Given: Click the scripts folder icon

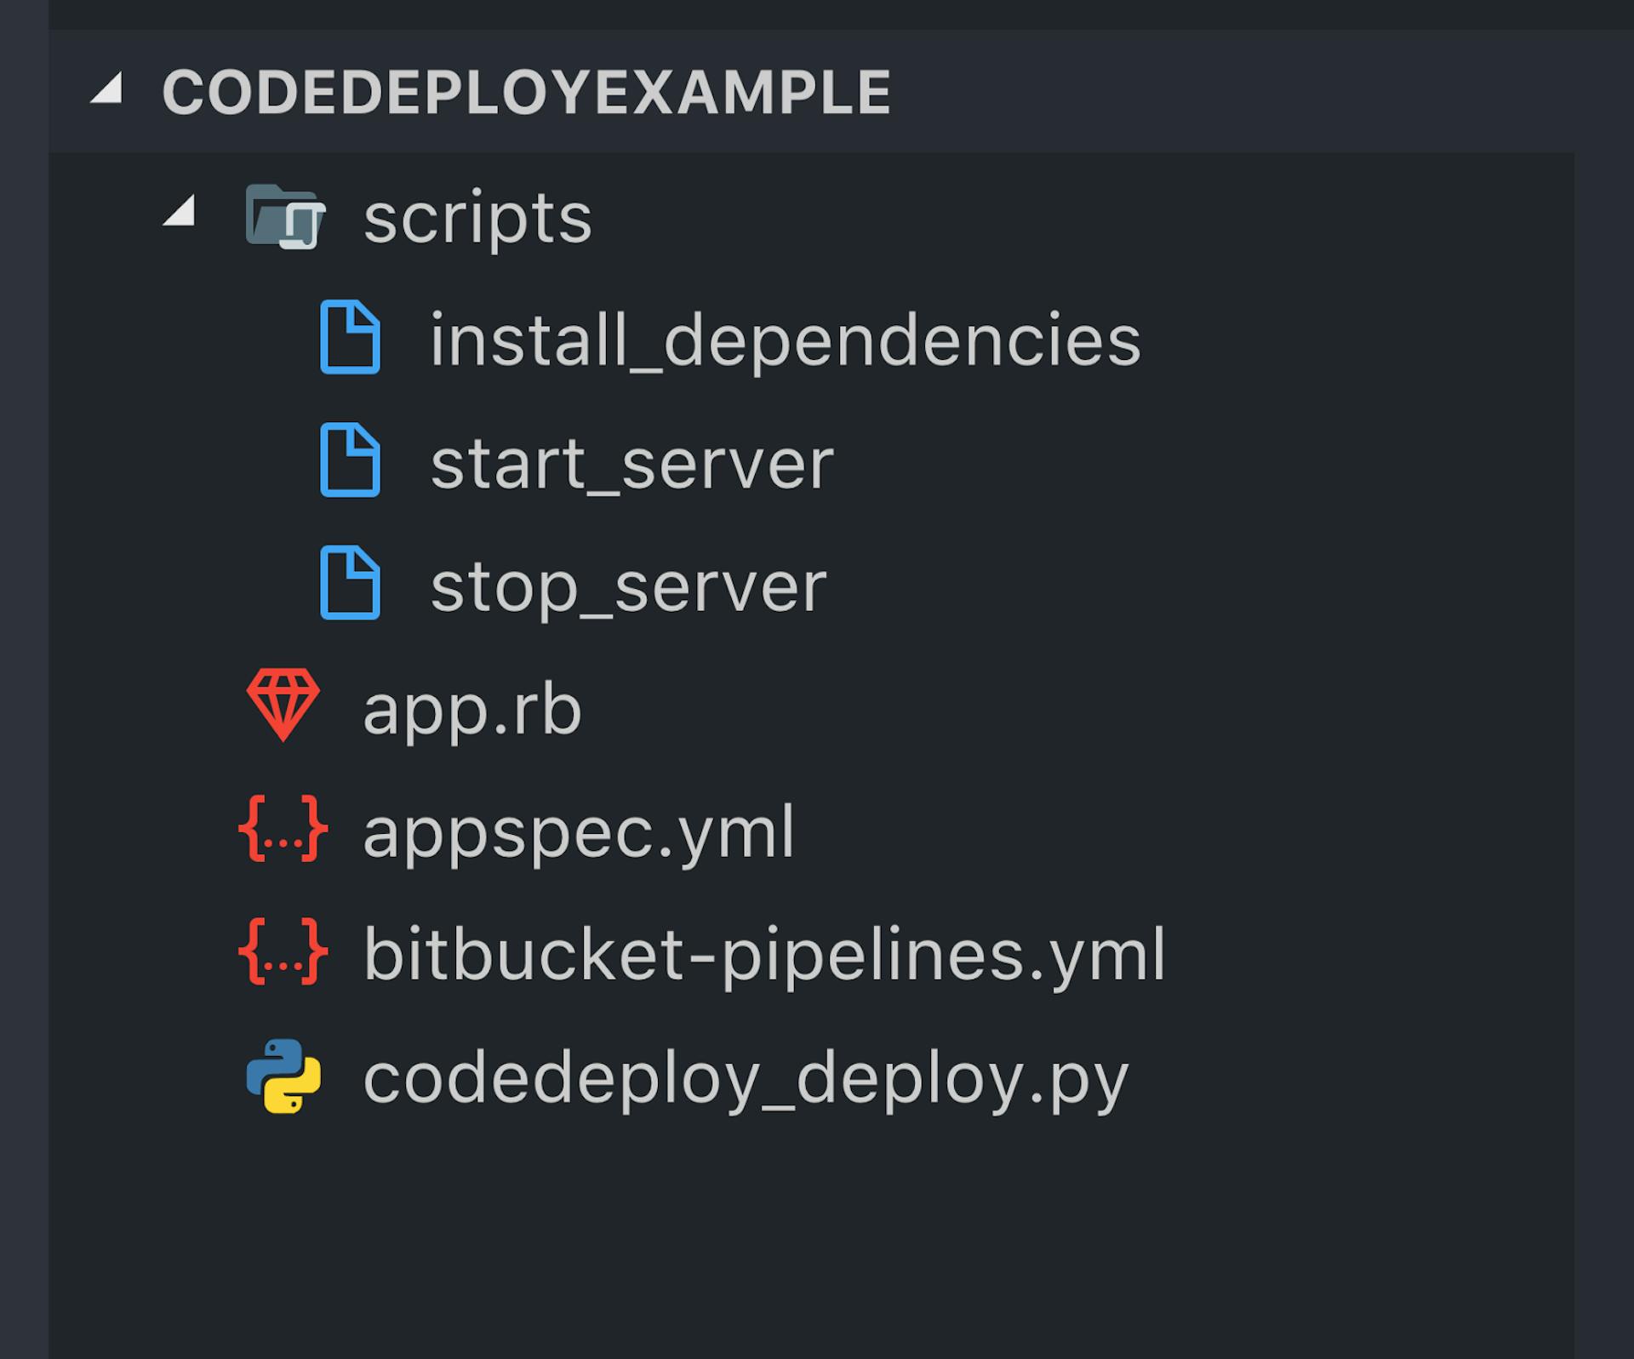Looking at the screenshot, I should pyautogui.click(x=284, y=217).
